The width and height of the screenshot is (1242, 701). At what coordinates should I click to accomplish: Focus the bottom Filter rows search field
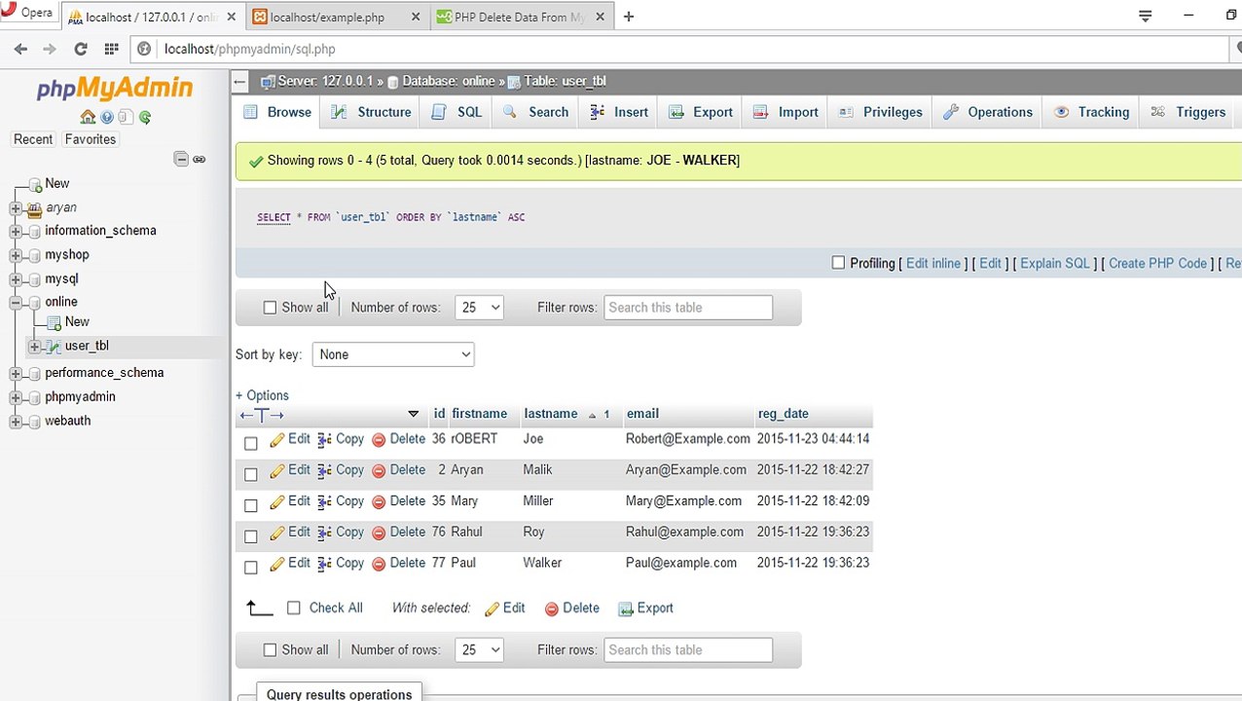point(688,650)
